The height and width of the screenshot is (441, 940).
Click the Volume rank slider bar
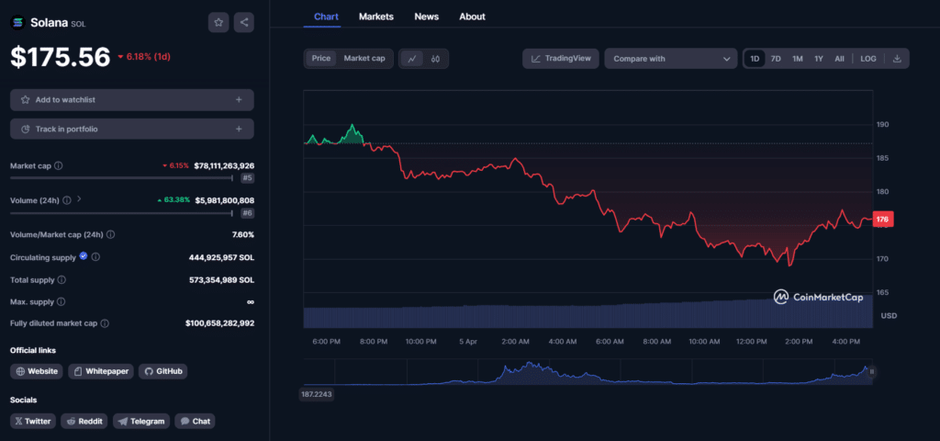tap(122, 213)
